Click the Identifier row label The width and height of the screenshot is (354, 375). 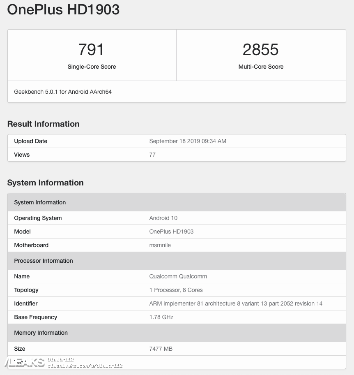(26, 304)
